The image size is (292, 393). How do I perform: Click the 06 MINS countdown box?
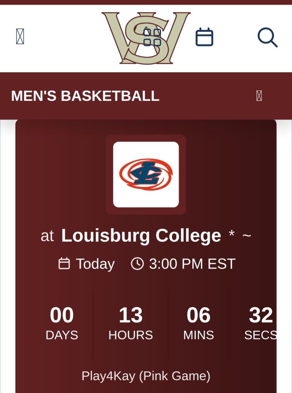point(199,323)
